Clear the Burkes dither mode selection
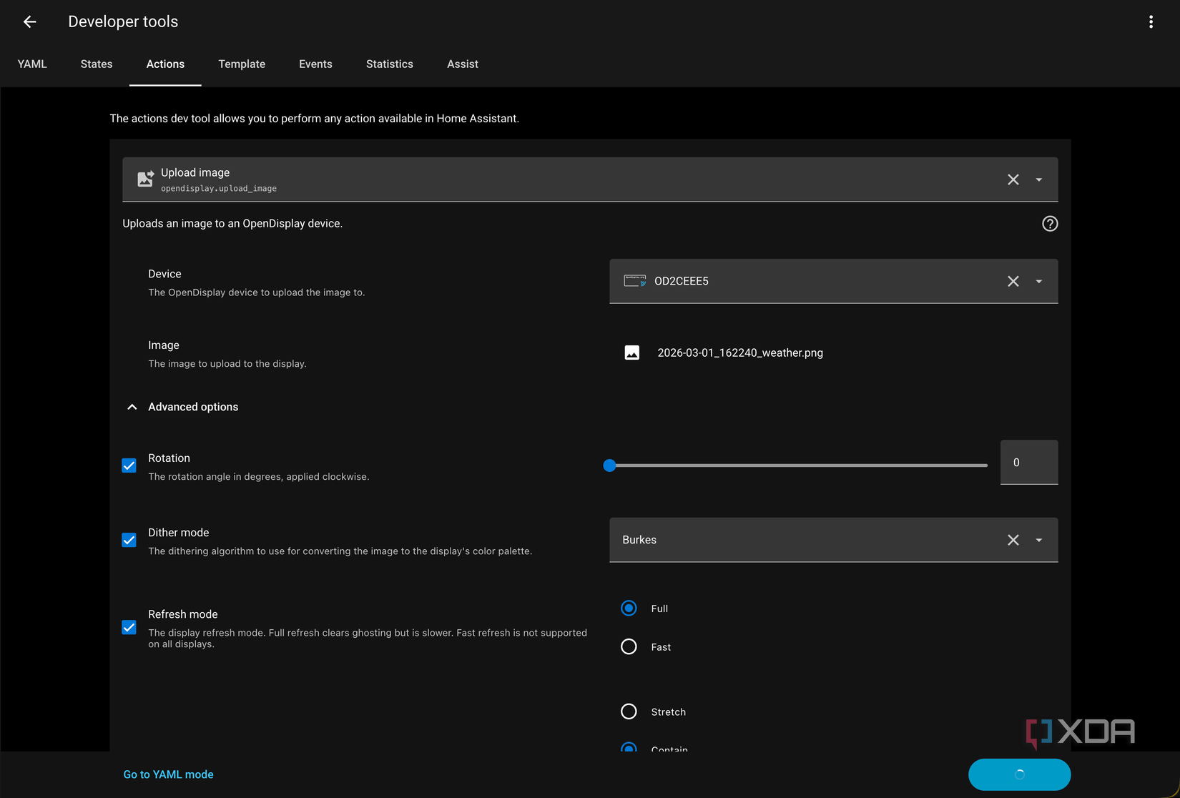The image size is (1180, 798). [x=1013, y=540]
